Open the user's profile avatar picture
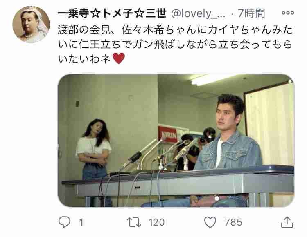Screen dimensions: 307x237 coord(31,25)
